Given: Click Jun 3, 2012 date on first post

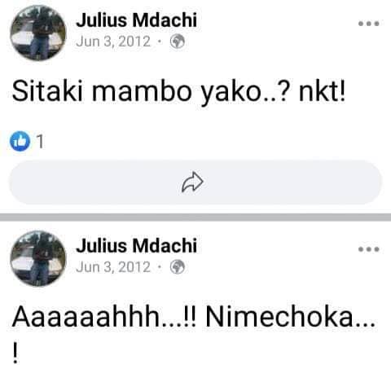Looking at the screenshot, I should pyautogui.click(x=113, y=42).
